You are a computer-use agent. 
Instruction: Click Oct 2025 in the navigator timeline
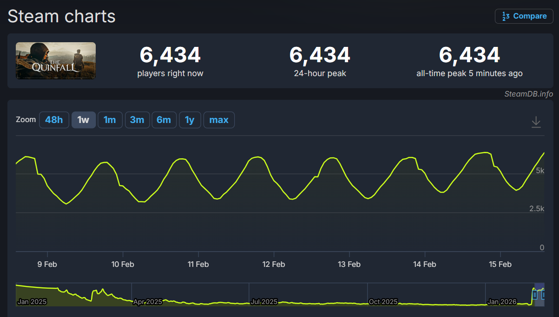[x=383, y=302]
